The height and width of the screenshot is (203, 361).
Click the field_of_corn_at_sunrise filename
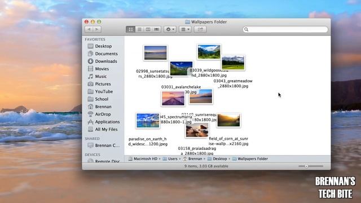228,141
